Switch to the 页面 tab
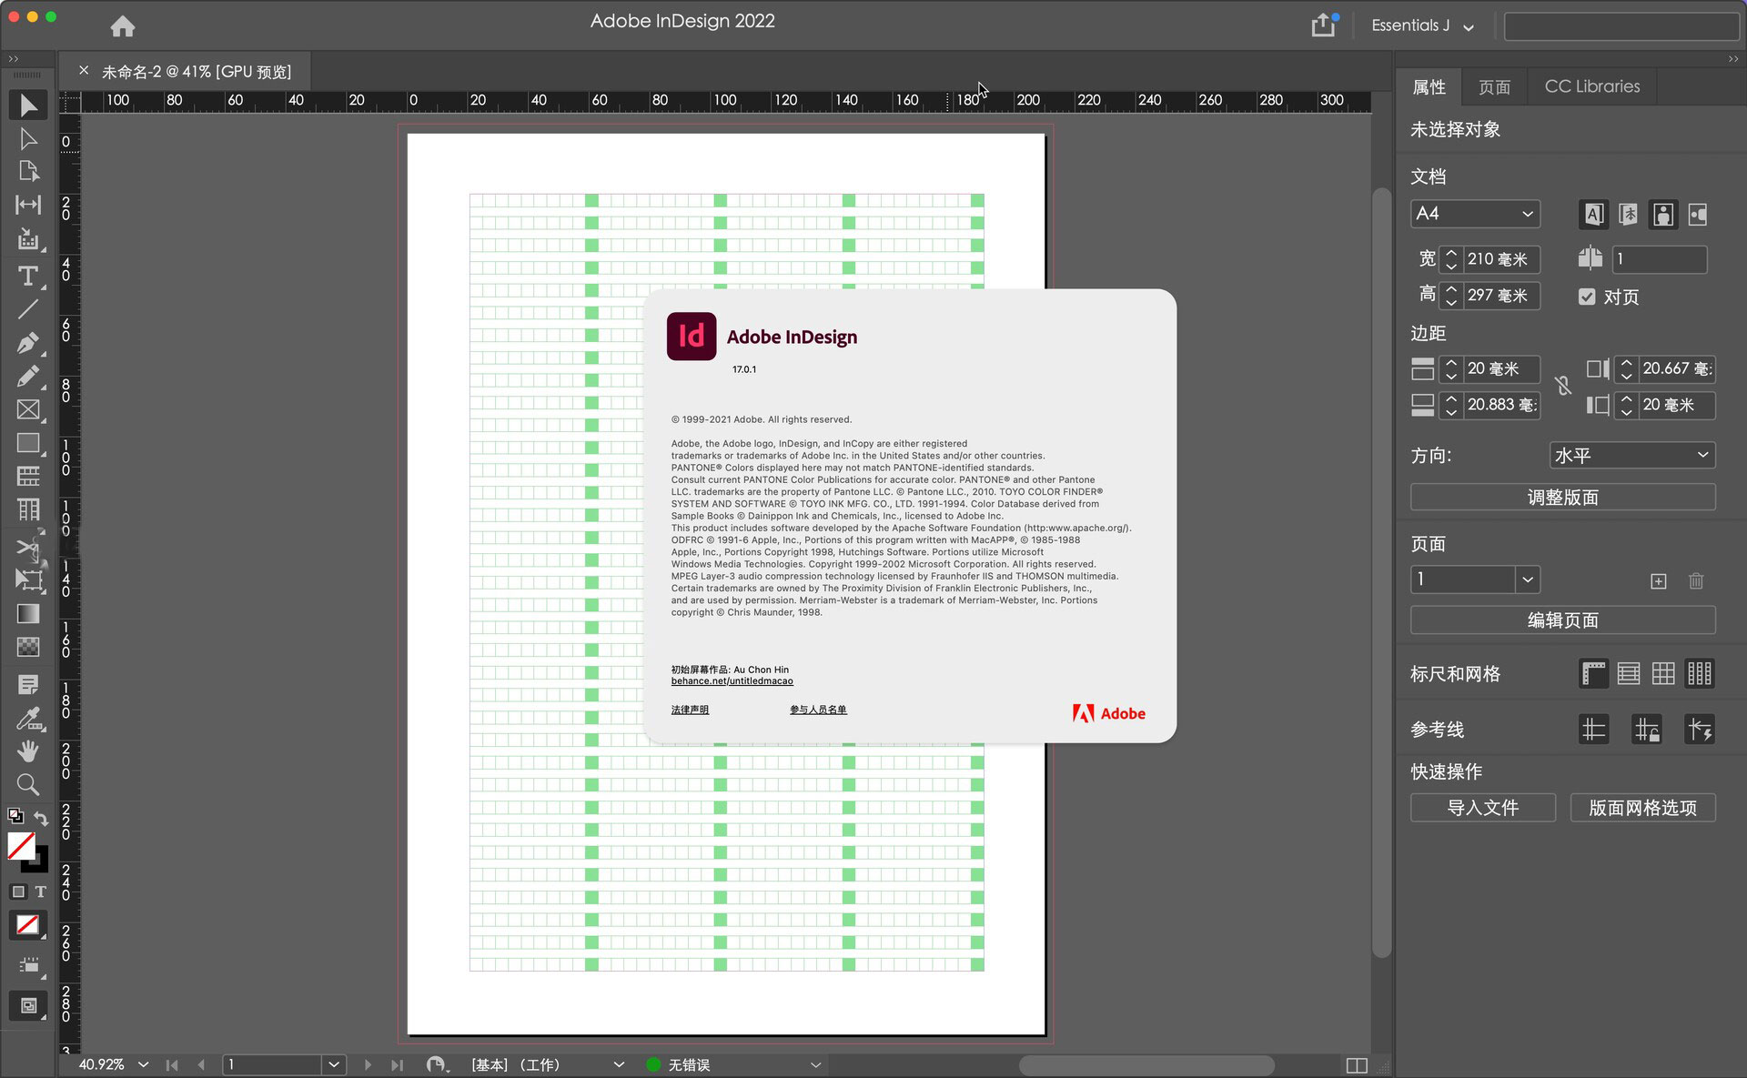This screenshot has height=1078, width=1747. pos(1494,87)
